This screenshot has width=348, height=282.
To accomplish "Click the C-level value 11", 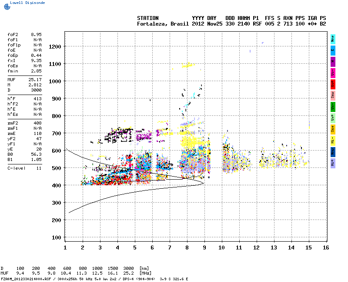I will coord(39,168).
